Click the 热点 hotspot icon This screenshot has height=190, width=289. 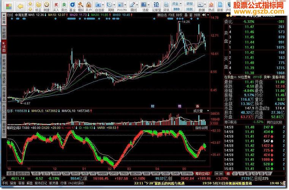211,6
